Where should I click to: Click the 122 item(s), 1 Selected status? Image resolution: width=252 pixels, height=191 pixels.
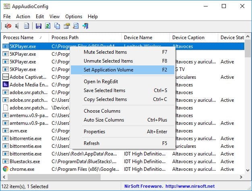pos(25,187)
